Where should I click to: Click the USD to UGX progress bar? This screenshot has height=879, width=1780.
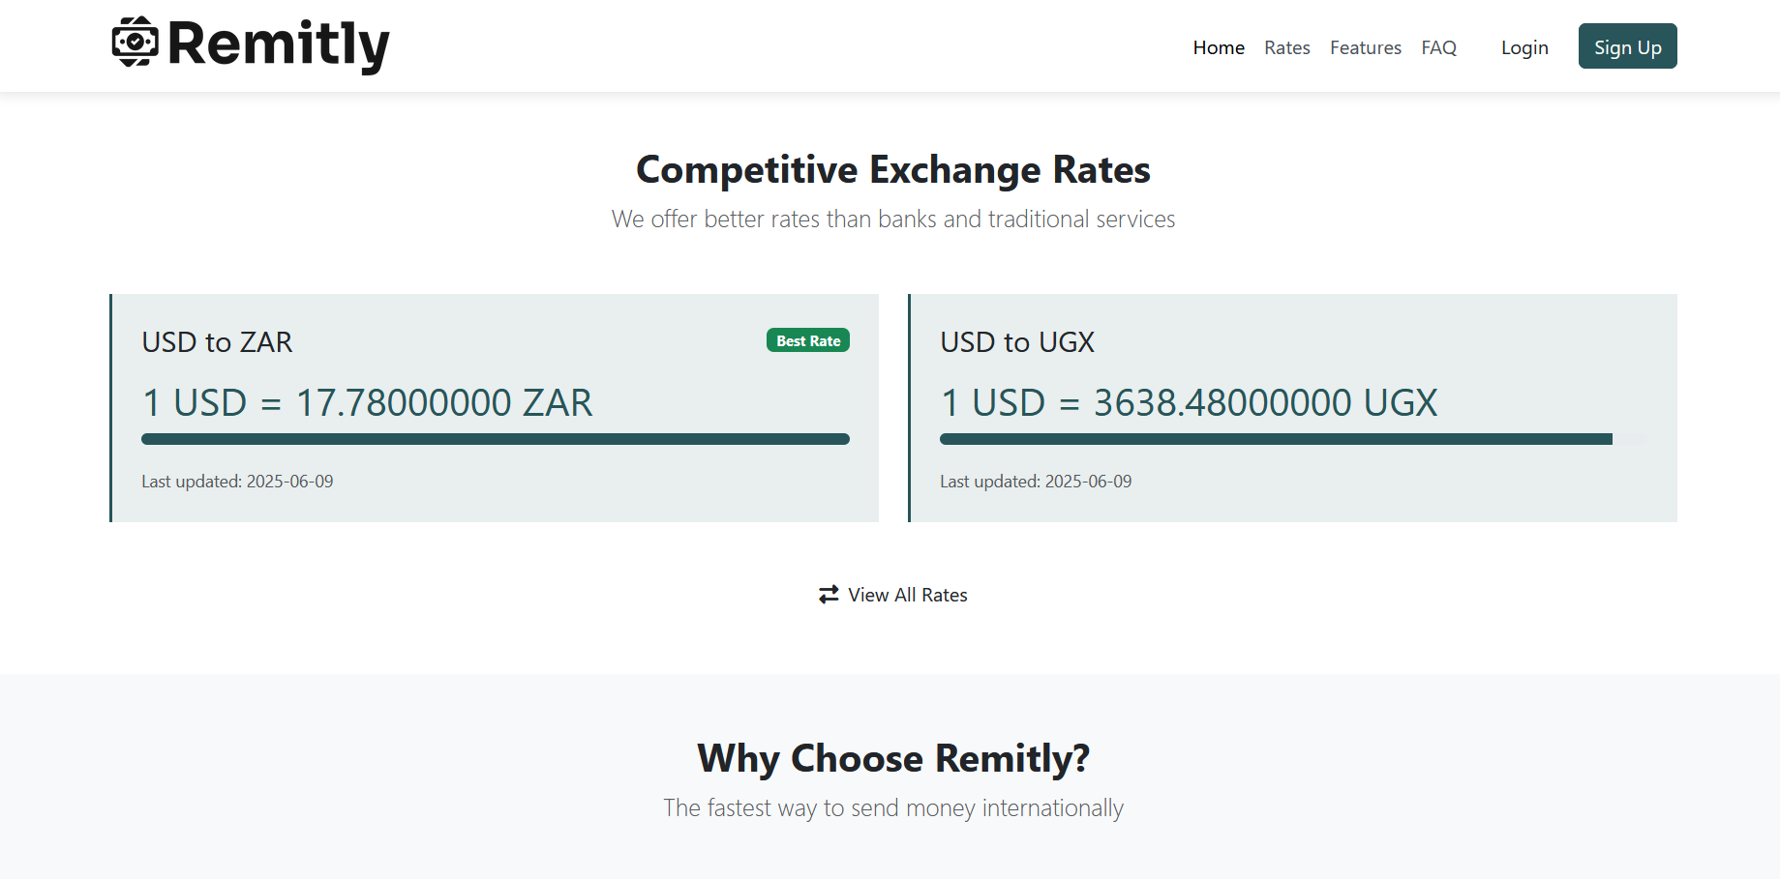tap(1294, 439)
